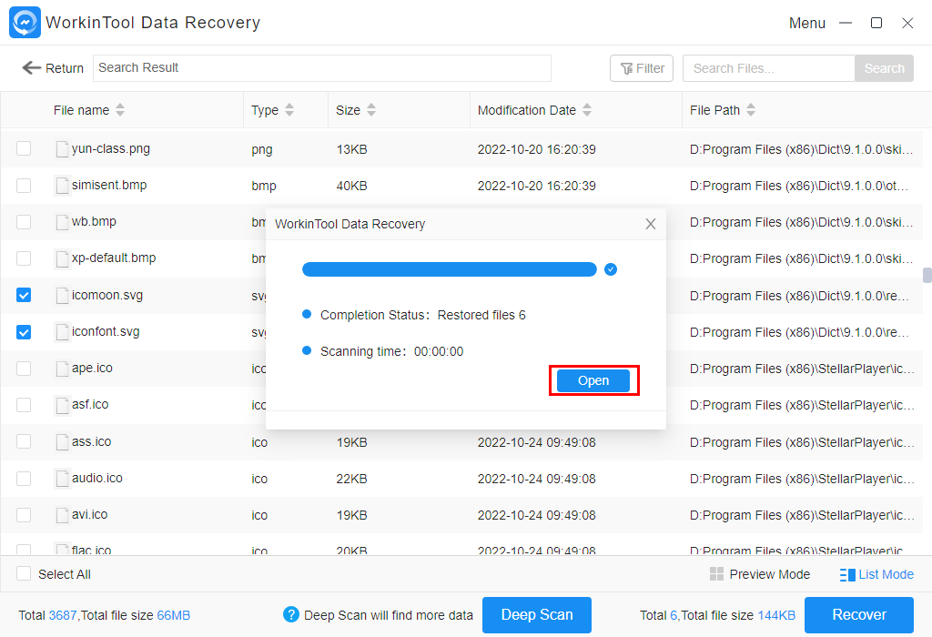Open the Filter options
This screenshot has width=932, height=637.
642,68
